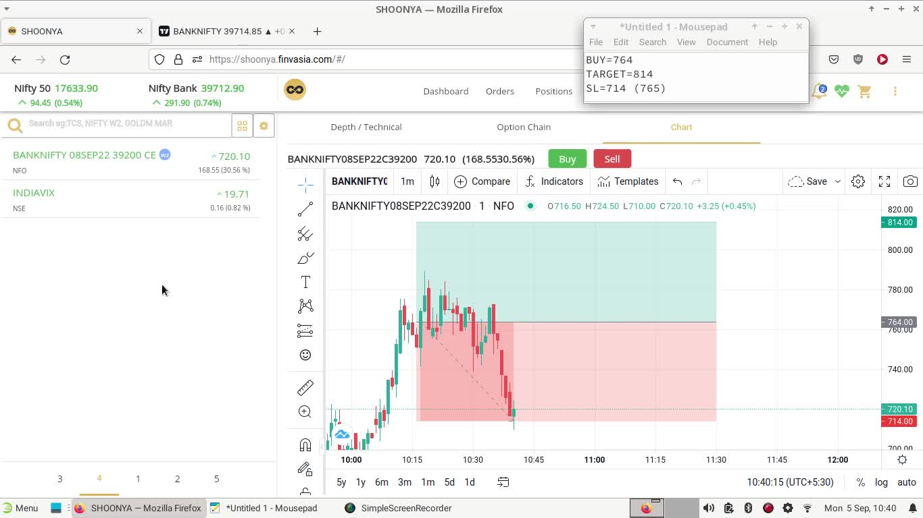Click the 814.00 target price label
This screenshot has height=518, width=923.
[899, 223]
